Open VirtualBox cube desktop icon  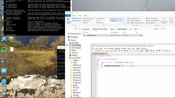pos(4,60)
